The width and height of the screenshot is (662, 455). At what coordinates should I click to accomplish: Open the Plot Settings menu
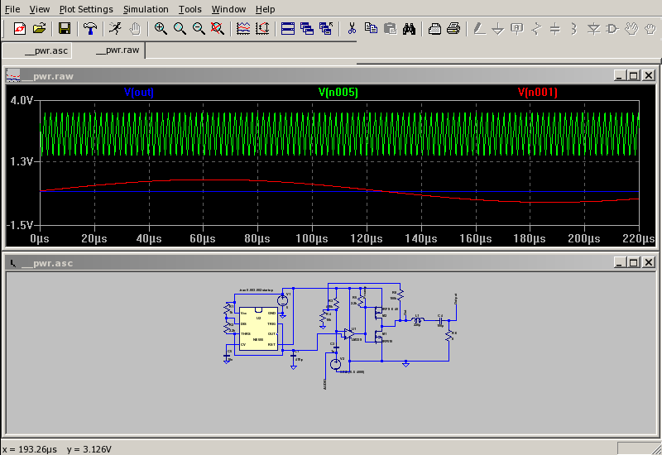coord(86,9)
